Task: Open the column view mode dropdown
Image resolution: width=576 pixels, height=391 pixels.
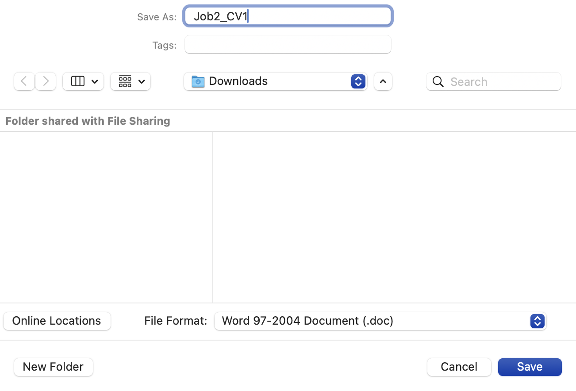Action: pos(83,81)
